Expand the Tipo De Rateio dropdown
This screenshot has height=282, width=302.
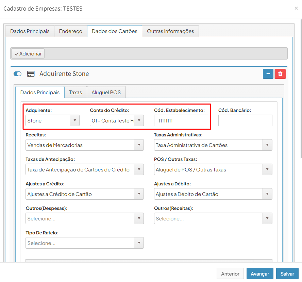138,243
